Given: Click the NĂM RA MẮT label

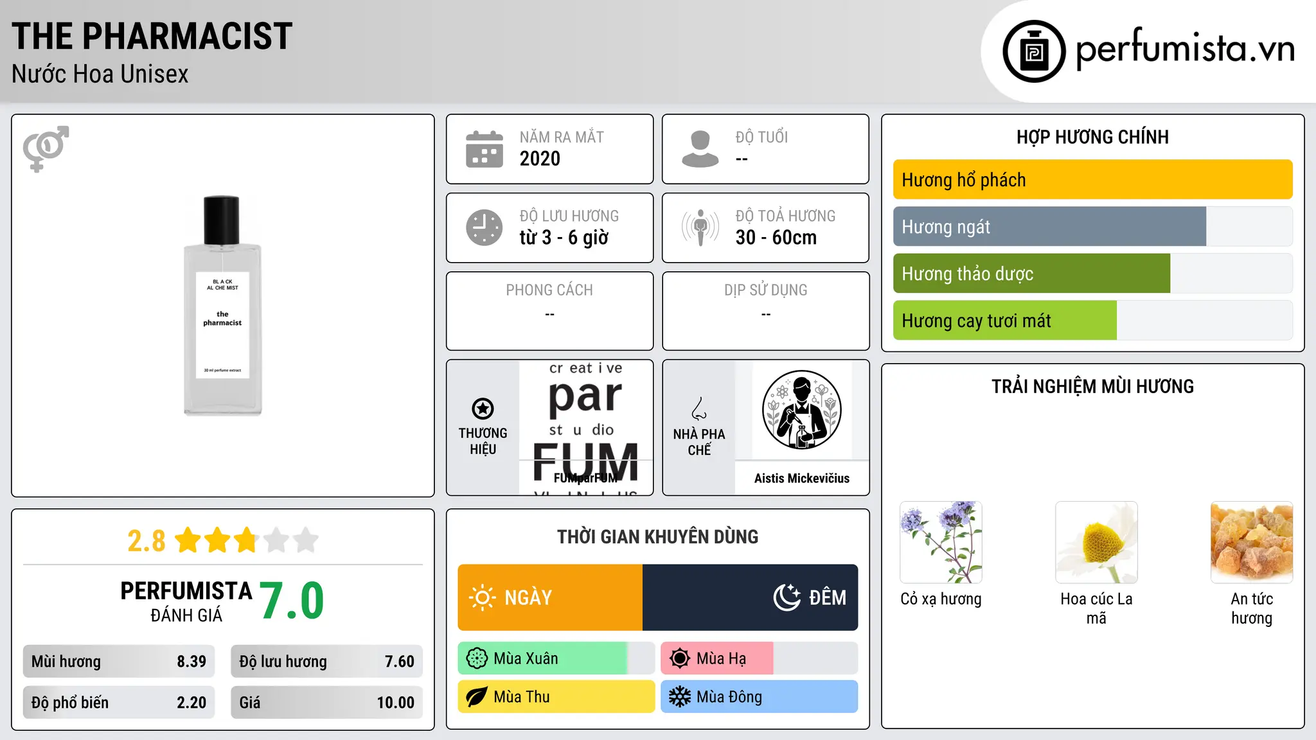Looking at the screenshot, I should pos(562,137).
